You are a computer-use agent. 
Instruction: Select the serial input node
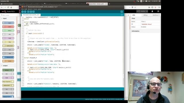coord(8,61)
